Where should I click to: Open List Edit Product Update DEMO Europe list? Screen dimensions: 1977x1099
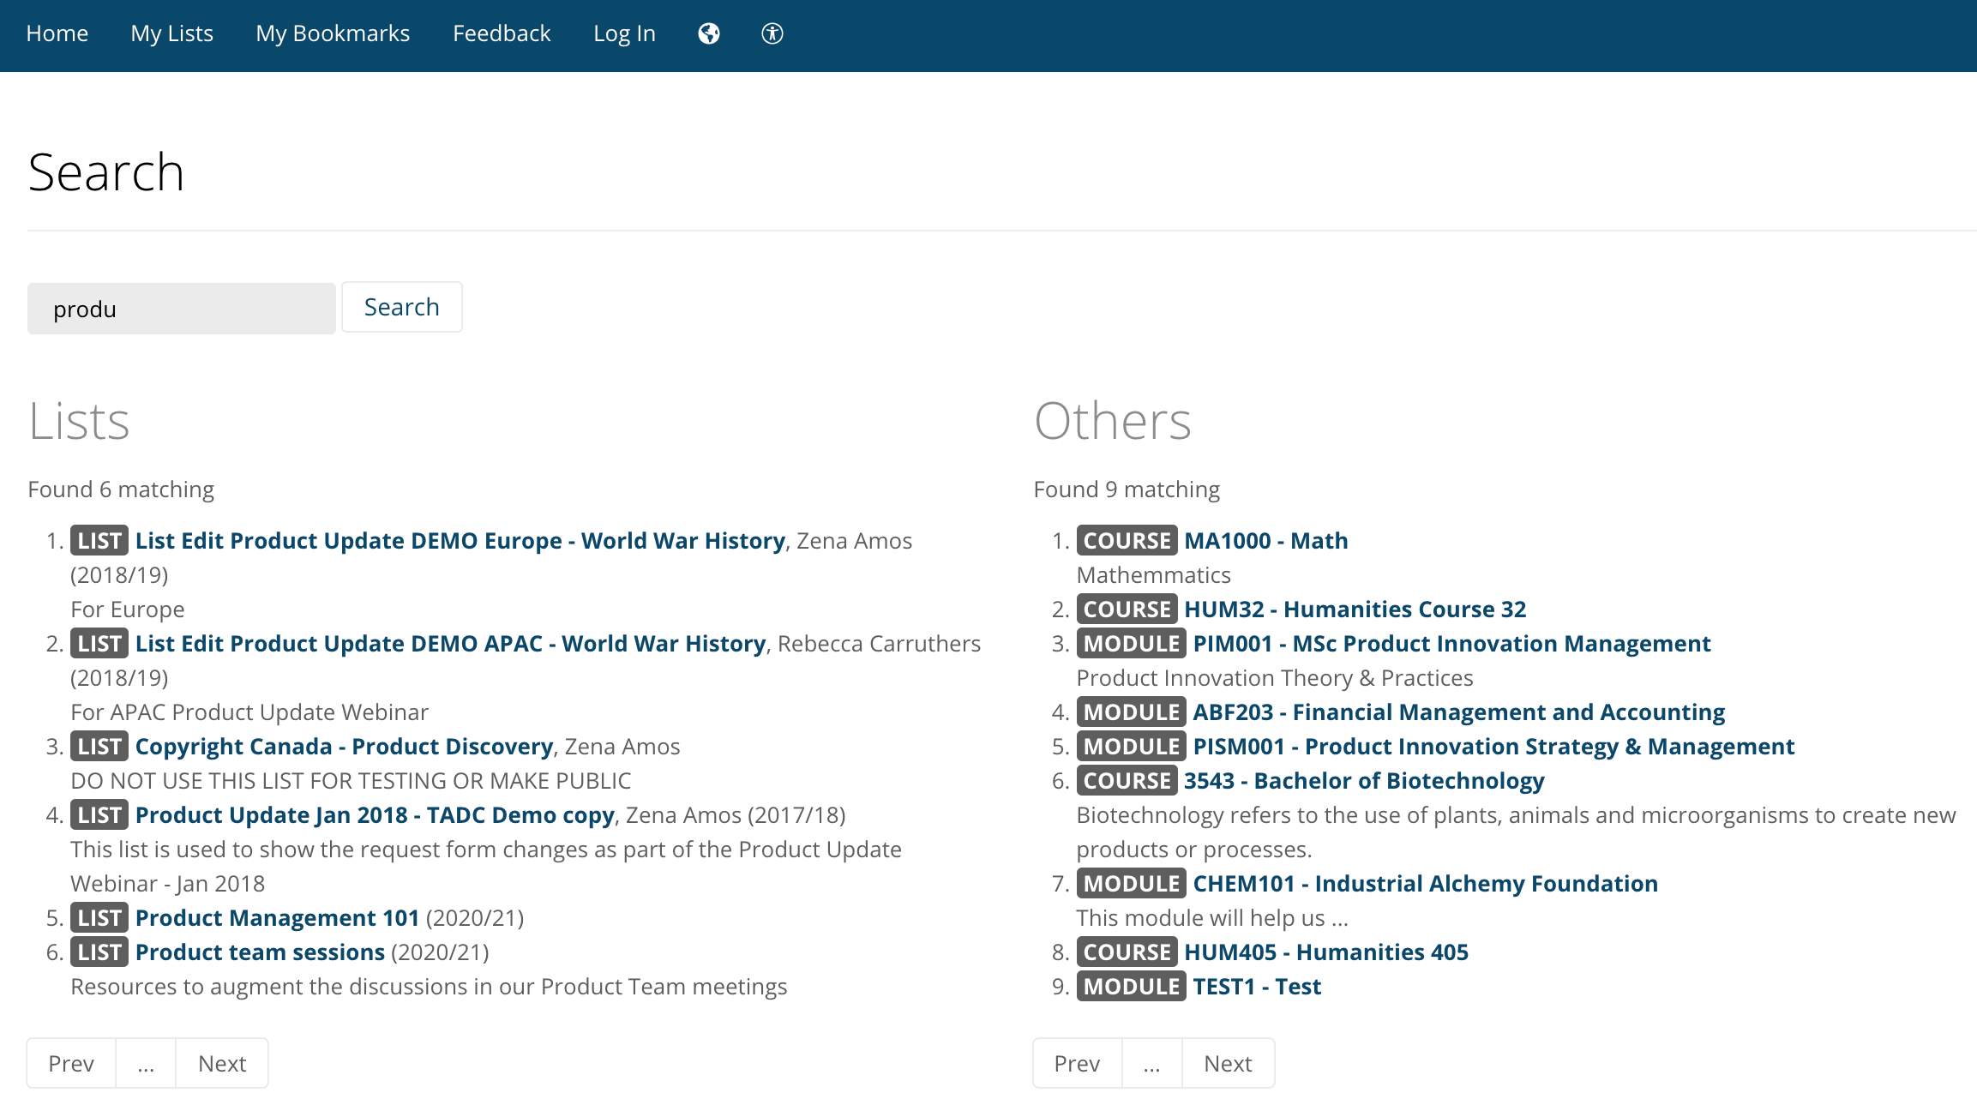tap(460, 541)
